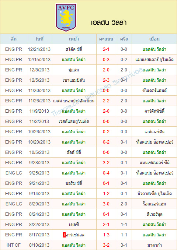Screen dimensions: 177x250
Task: Select away team นิวคาสเซิ่ล ยูไนเต็ด
Action: [x=154, y=194]
